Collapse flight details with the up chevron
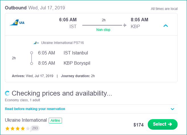This screenshot has height=135, width=187. [x=166, y=26]
